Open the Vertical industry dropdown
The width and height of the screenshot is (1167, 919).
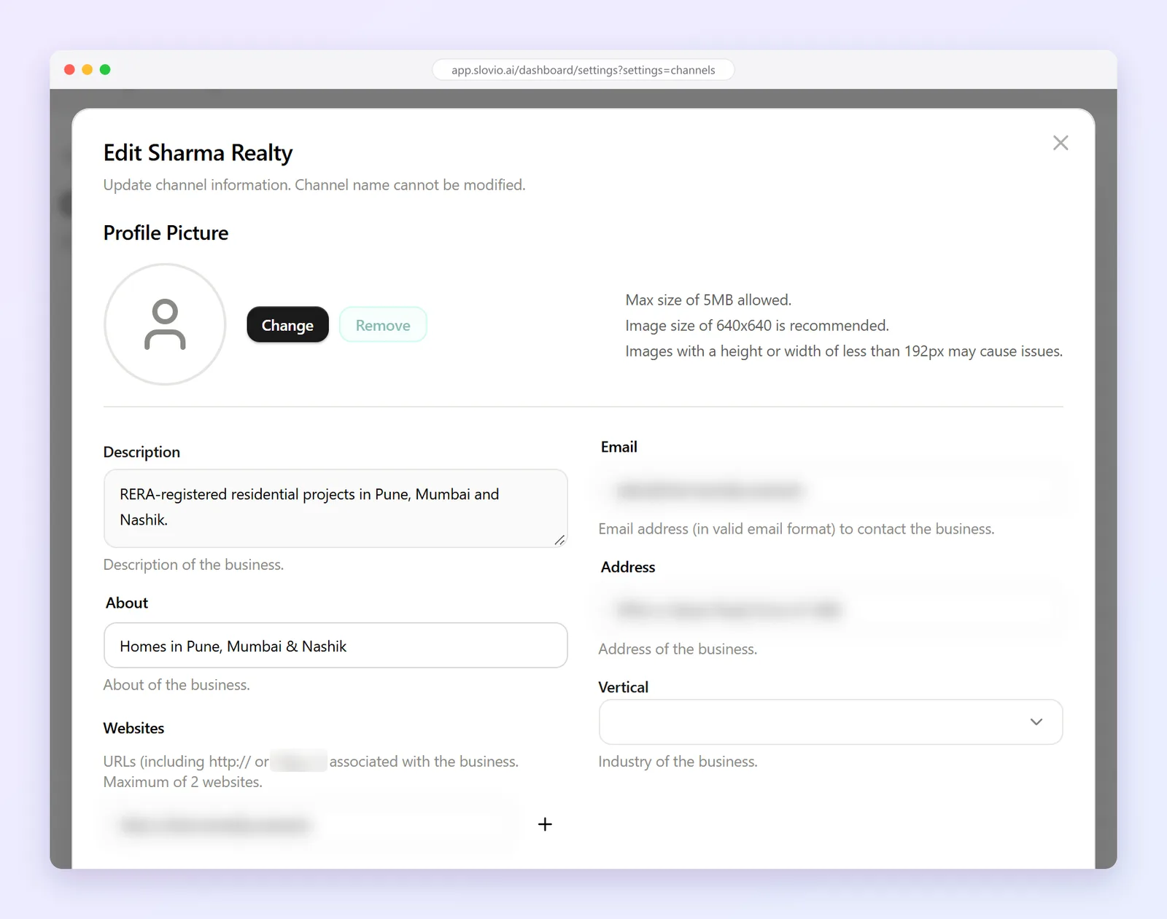tap(831, 722)
